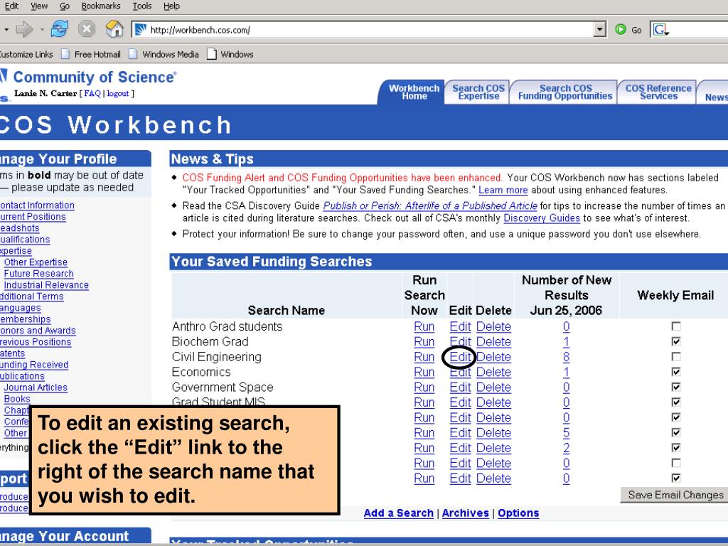Open the address bar history dropdown
This screenshot has width=728, height=546.
coord(600,30)
